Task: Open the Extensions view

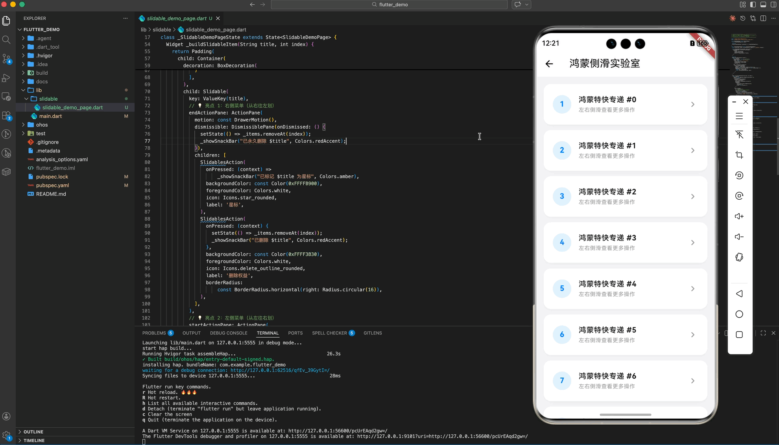Action: click(x=6, y=116)
